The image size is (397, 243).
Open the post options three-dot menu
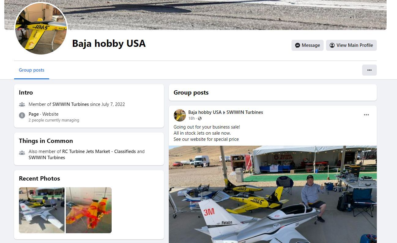pyautogui.click(x=366, y=115)
